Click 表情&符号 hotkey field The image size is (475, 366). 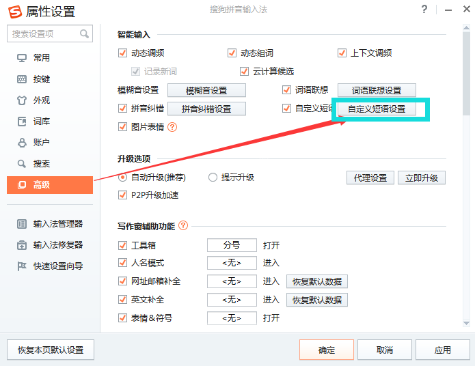(232, 318)
